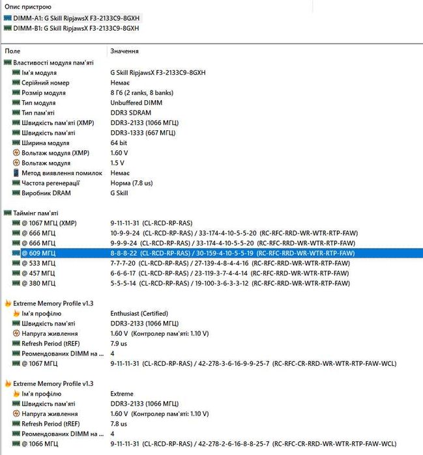This screenshot has width=423, height=455.
Task: Click the chip icon beside 'Виробник DRAM'
Action: (x=16, y=193)
